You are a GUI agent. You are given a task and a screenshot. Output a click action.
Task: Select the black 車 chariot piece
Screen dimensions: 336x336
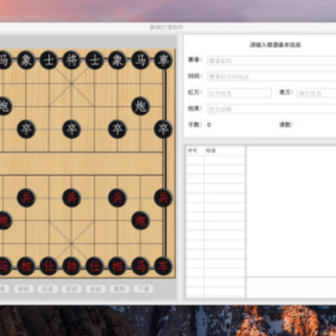click(163, 60)
